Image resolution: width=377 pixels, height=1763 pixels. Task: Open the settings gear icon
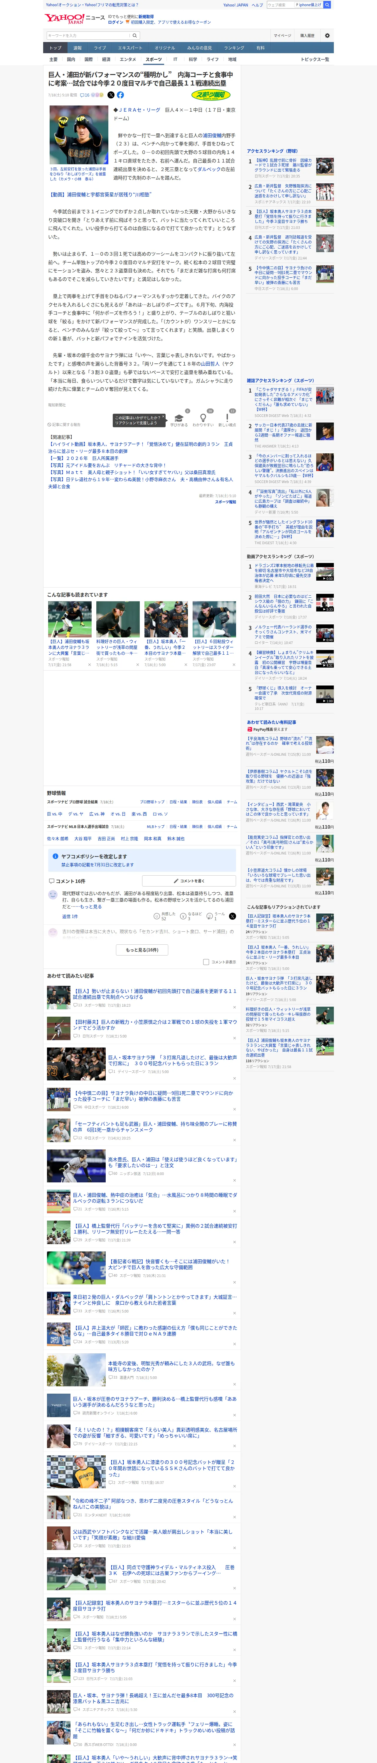[x=327, y=36]
